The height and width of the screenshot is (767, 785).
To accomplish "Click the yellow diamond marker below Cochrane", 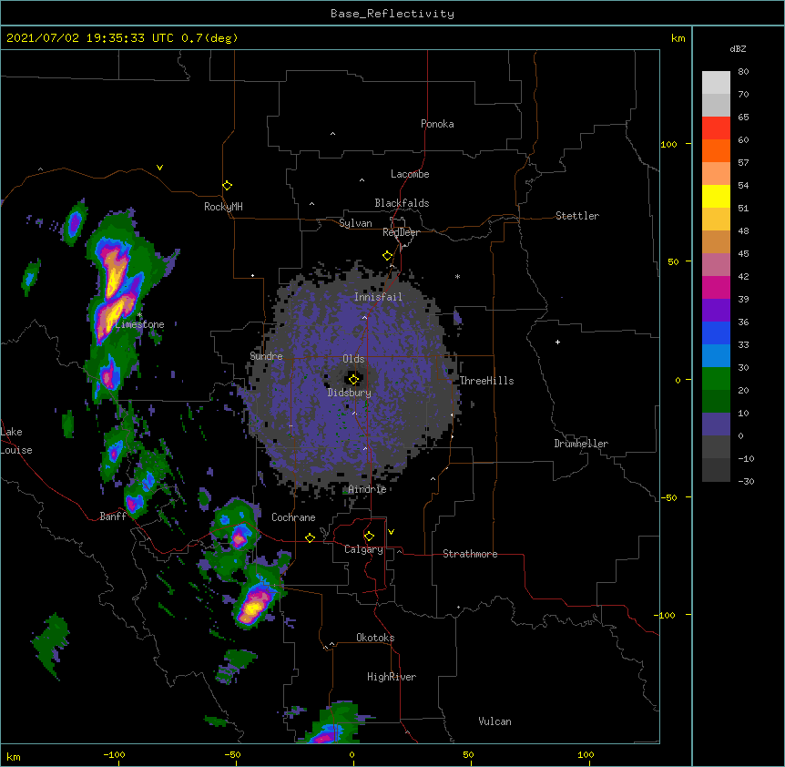I will (310, 537).
